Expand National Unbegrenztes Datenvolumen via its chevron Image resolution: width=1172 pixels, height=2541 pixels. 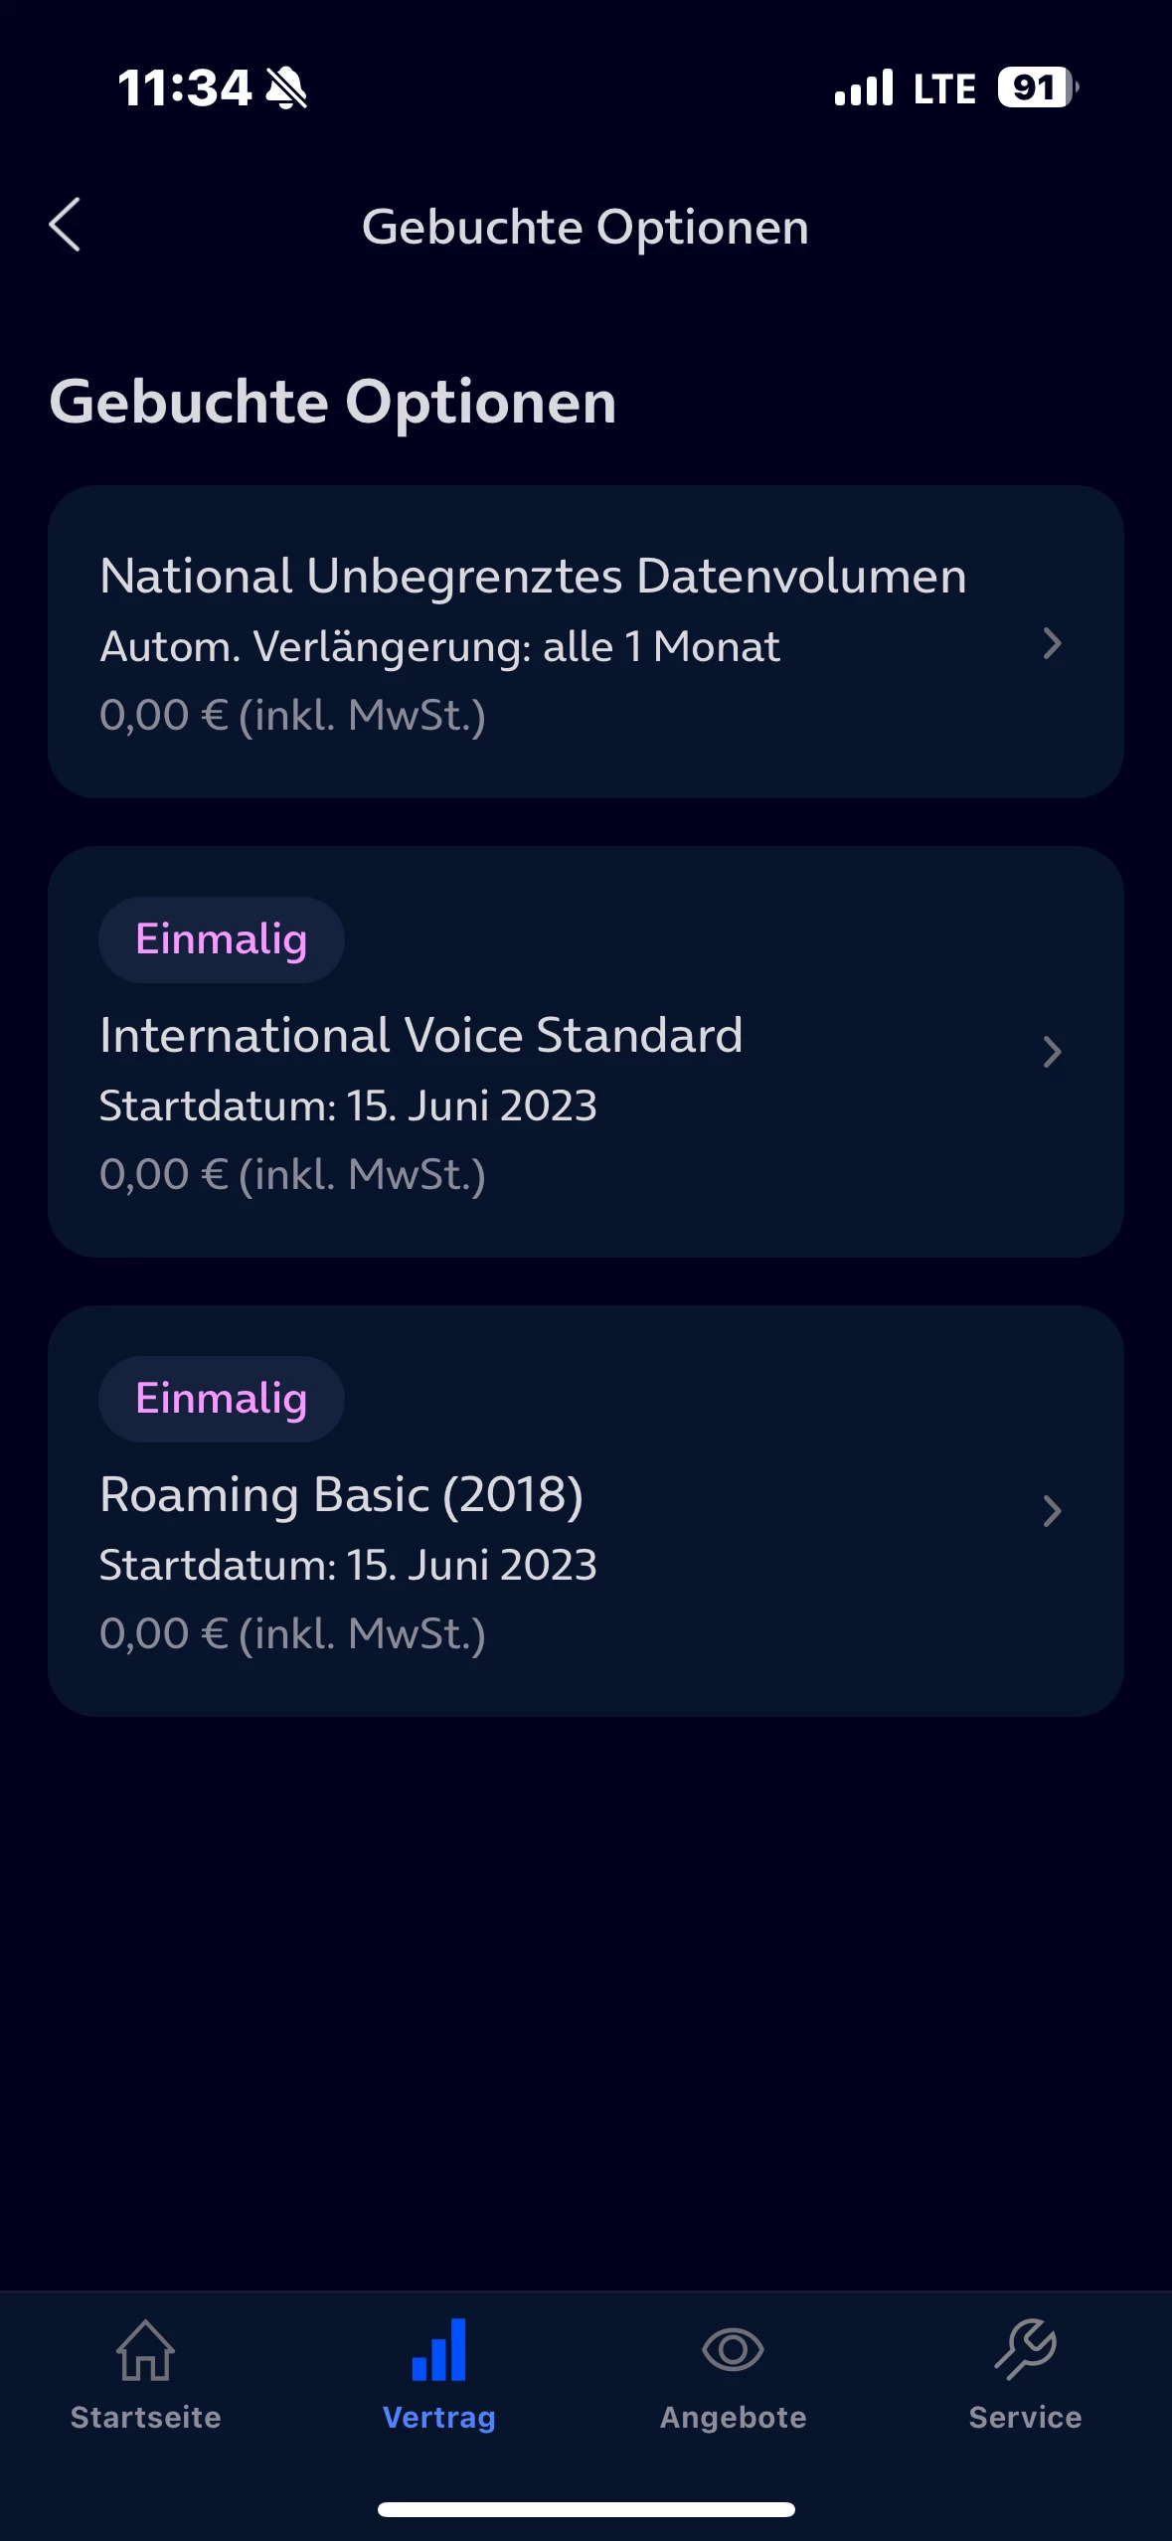(x=1052, y=643)
